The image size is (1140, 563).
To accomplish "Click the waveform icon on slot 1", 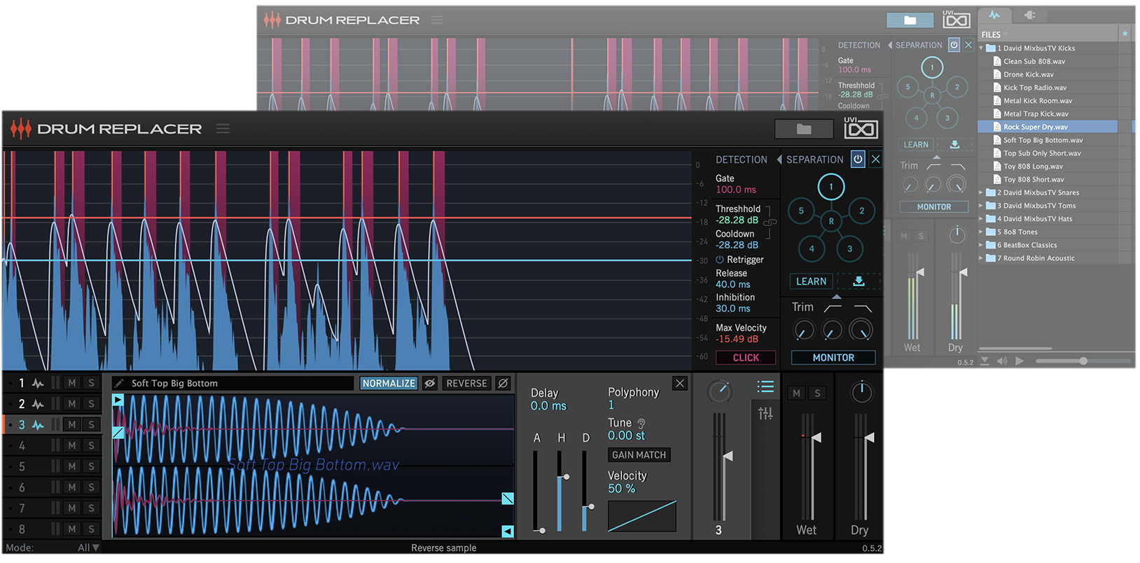I will [38, 383].
